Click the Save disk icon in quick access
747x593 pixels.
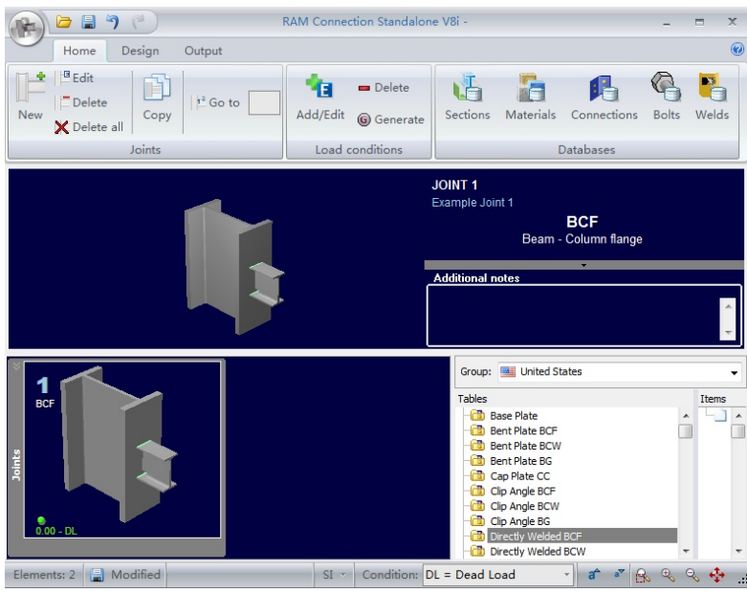[88, 22]
